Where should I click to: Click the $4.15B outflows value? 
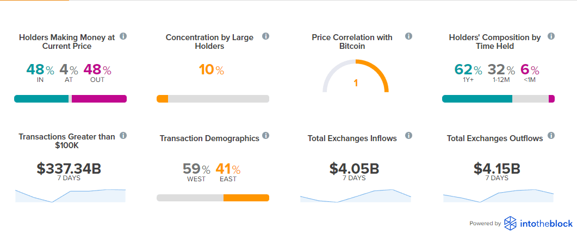[x=497, y=168]
